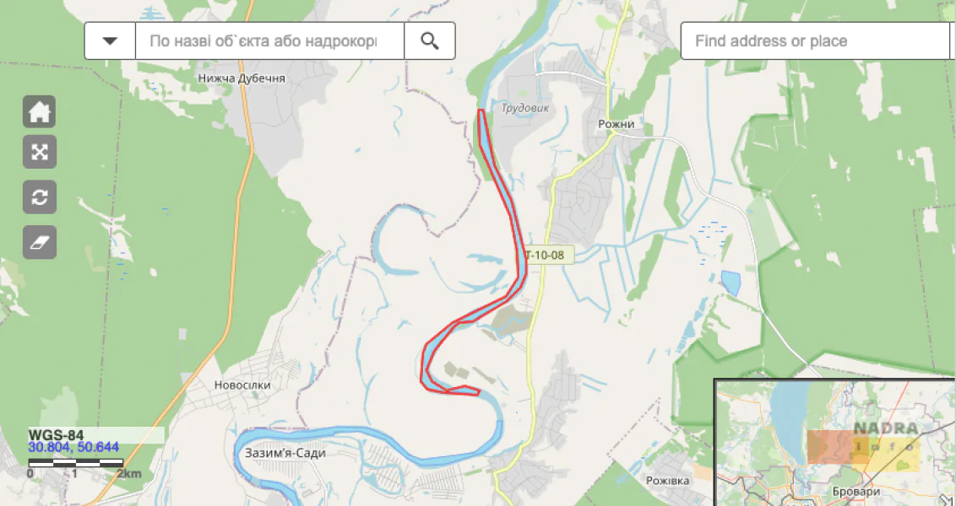
Task: Click the Новосілки village label
Action: [x=242, y=385]
